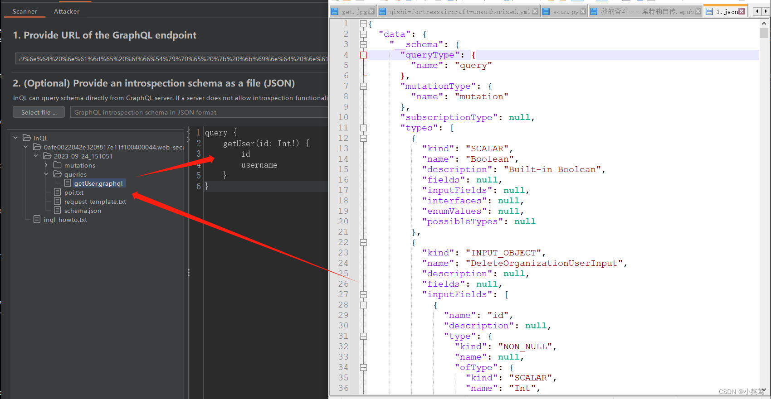
Task: Collapse the 2023-09-24_151051 folder arrow
Action: [36, 156]
